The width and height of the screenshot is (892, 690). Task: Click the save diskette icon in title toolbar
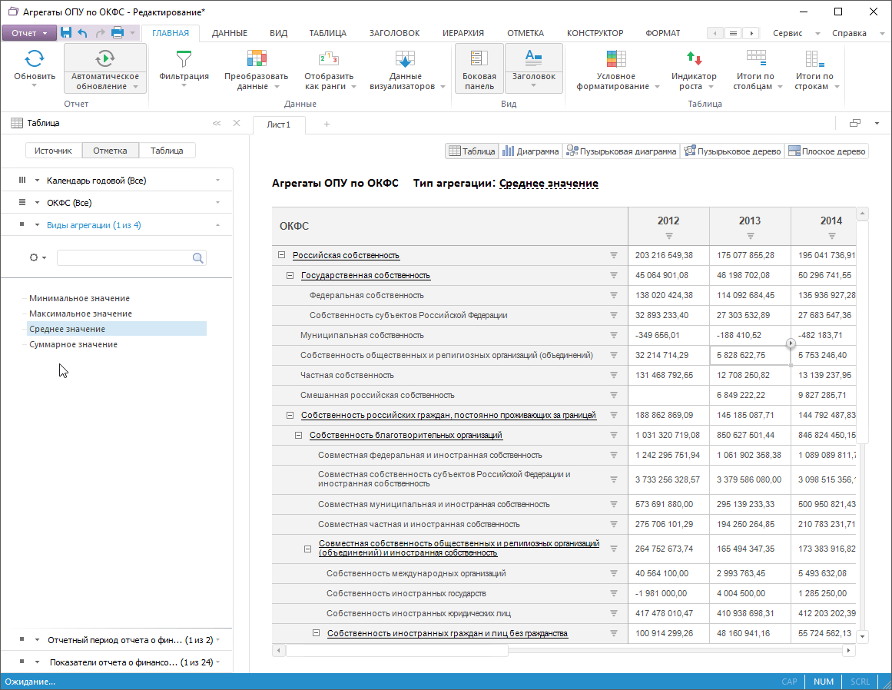pos(66,33)
